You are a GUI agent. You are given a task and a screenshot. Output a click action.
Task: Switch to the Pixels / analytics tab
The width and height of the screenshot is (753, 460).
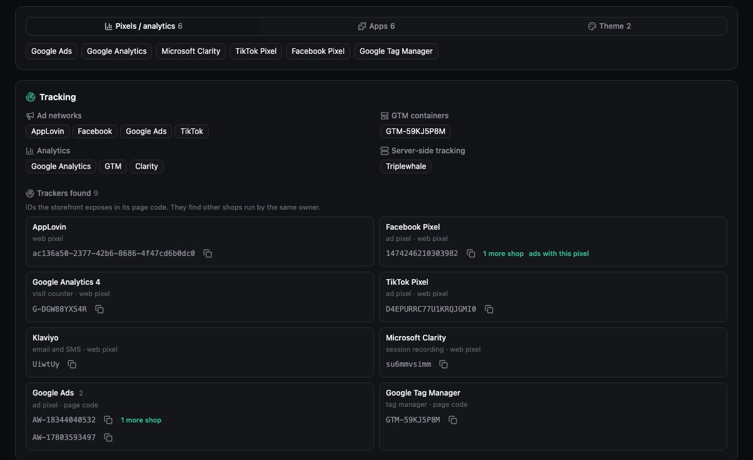pos(143,26)
